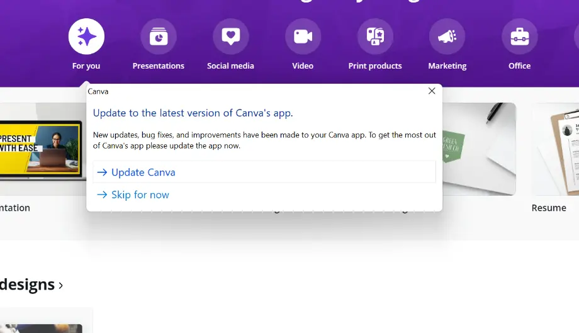Open the Office briefcase icon
The height and width of the screenshot is (333, 579).
pos(520,37)
